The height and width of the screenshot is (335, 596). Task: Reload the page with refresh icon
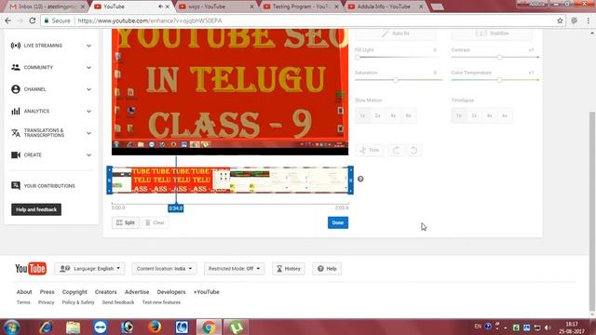(33, 20)
